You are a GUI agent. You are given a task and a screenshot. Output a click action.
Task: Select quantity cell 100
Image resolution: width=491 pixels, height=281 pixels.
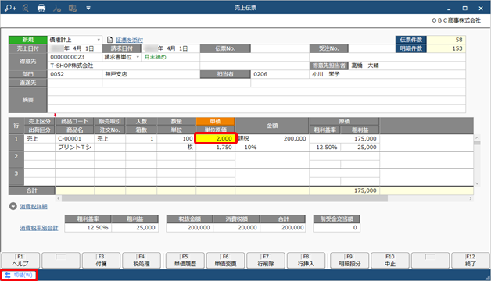pos(176,138)
